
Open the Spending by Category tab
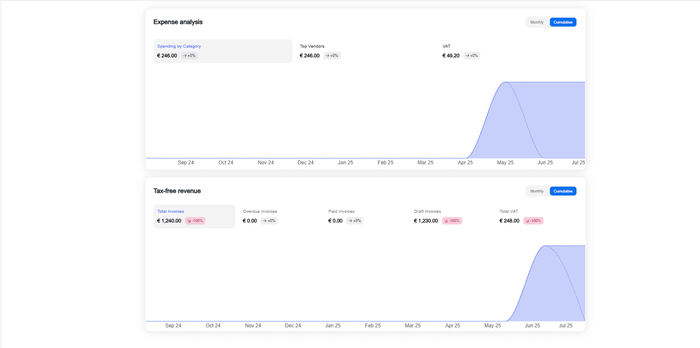pos(222,51)
